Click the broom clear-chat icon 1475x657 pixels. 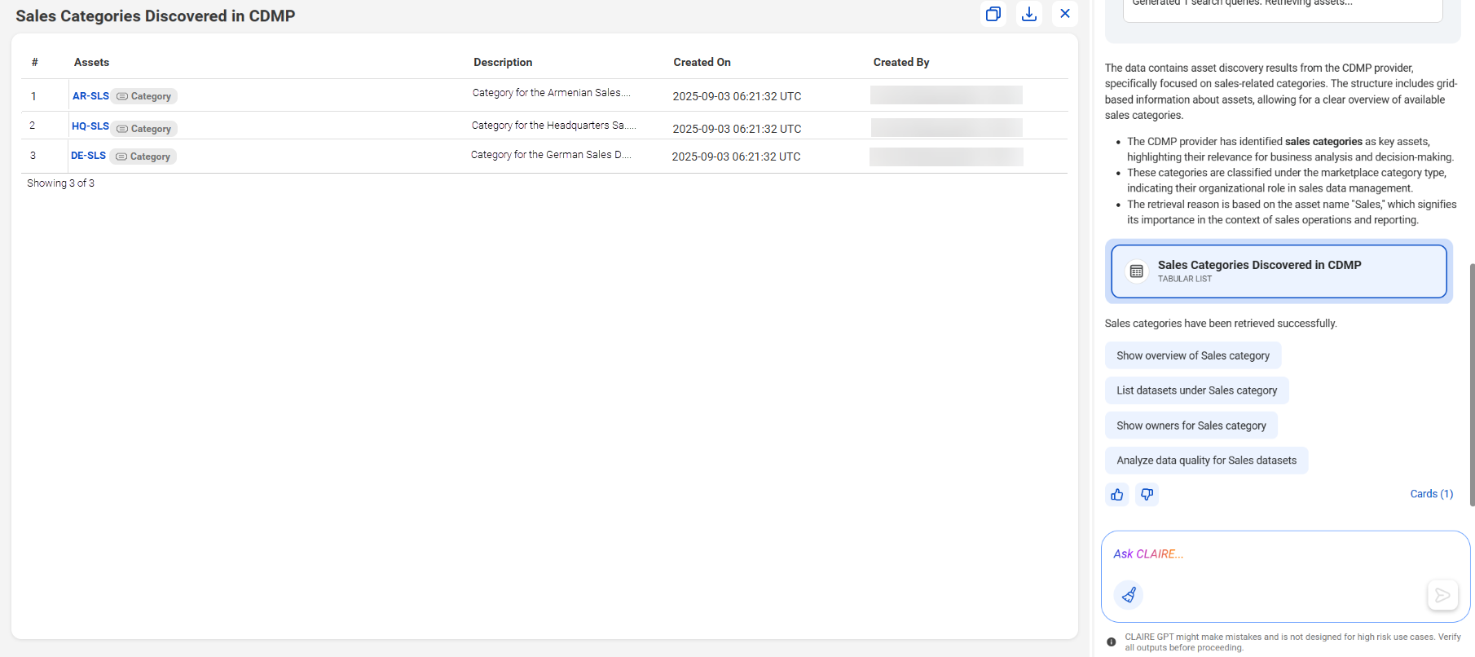pyautogui.click(x=1129, y=595)
